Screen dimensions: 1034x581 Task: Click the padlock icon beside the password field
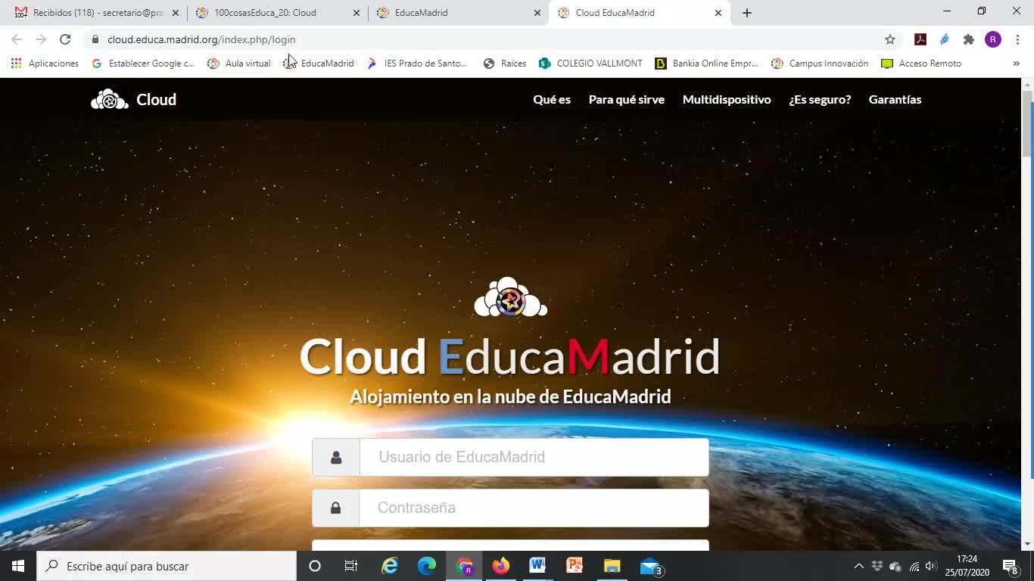(x=335, y=508)
